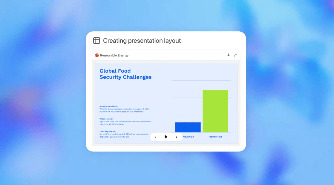Click the top chart gridline
334x185 pixels.
point(202,80)
